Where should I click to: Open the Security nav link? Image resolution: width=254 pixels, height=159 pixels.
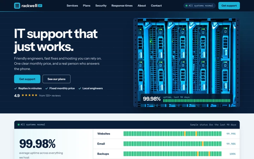101,6
